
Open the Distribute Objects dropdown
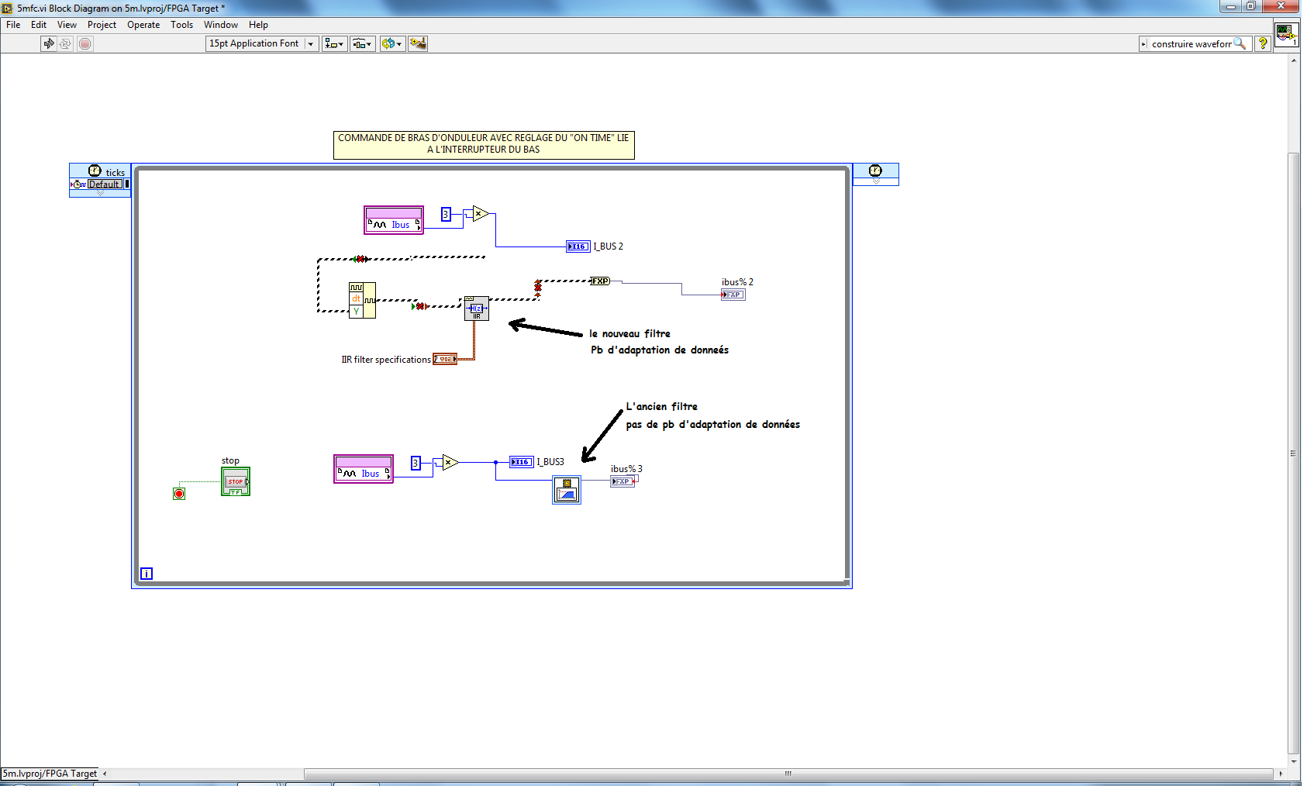coord(363,43)
